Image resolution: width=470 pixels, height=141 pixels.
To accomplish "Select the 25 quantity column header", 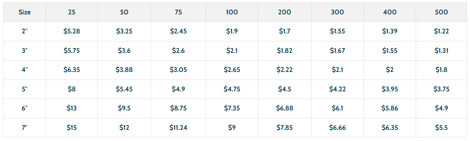I will 72,12.
